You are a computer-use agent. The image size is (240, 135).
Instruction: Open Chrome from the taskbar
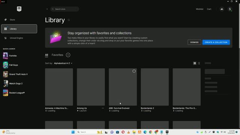tap(151, 132)
